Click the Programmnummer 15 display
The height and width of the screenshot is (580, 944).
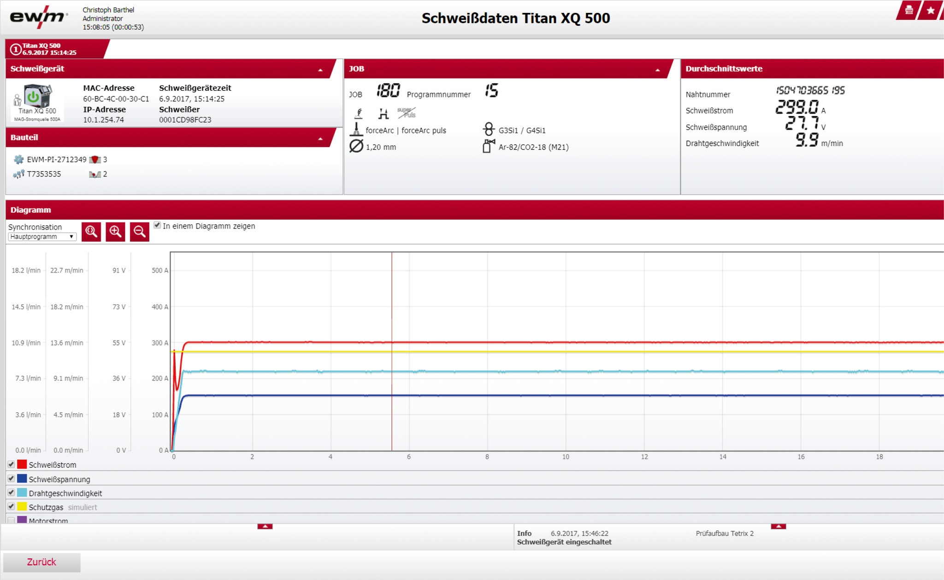(492, 90)
